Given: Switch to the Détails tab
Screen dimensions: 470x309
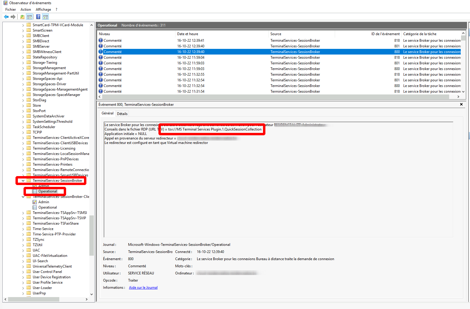Looking at the screenshot, I should (122, 114).
